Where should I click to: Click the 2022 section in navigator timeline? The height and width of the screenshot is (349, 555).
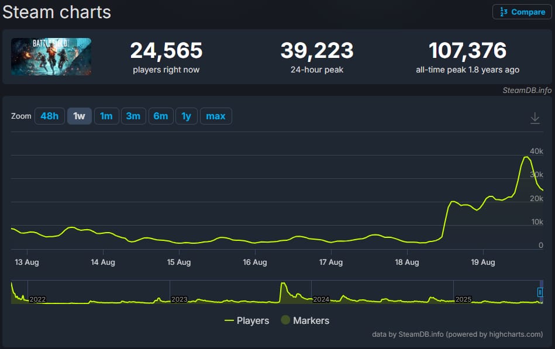coord(37,299)
